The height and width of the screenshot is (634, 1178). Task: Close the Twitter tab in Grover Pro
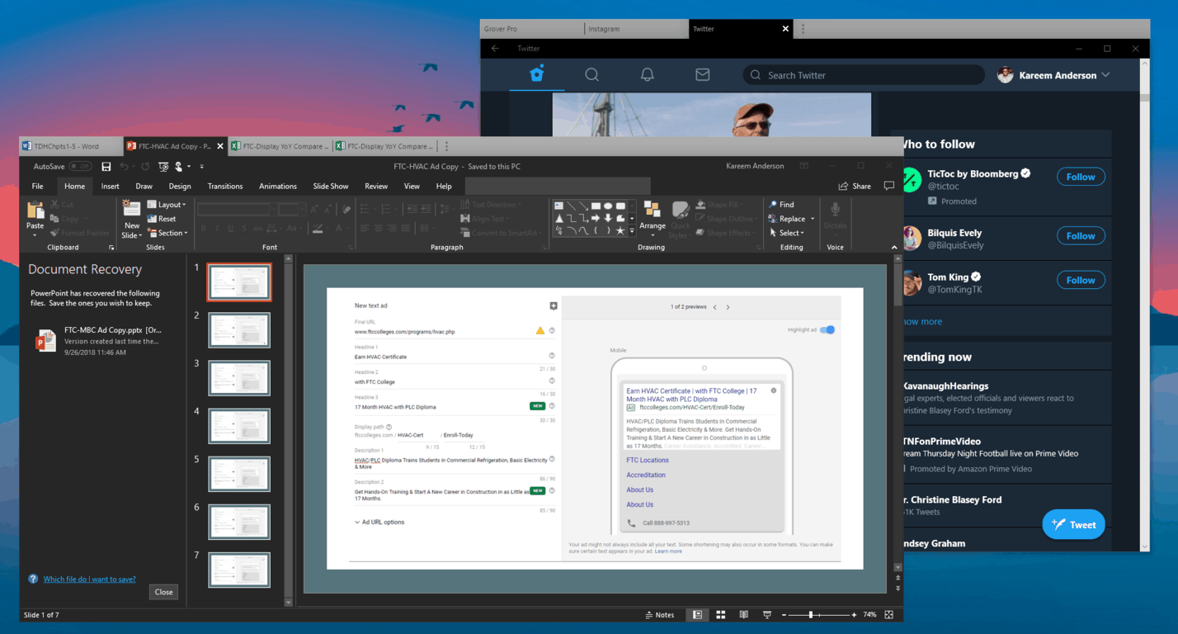tap(785, 29)
